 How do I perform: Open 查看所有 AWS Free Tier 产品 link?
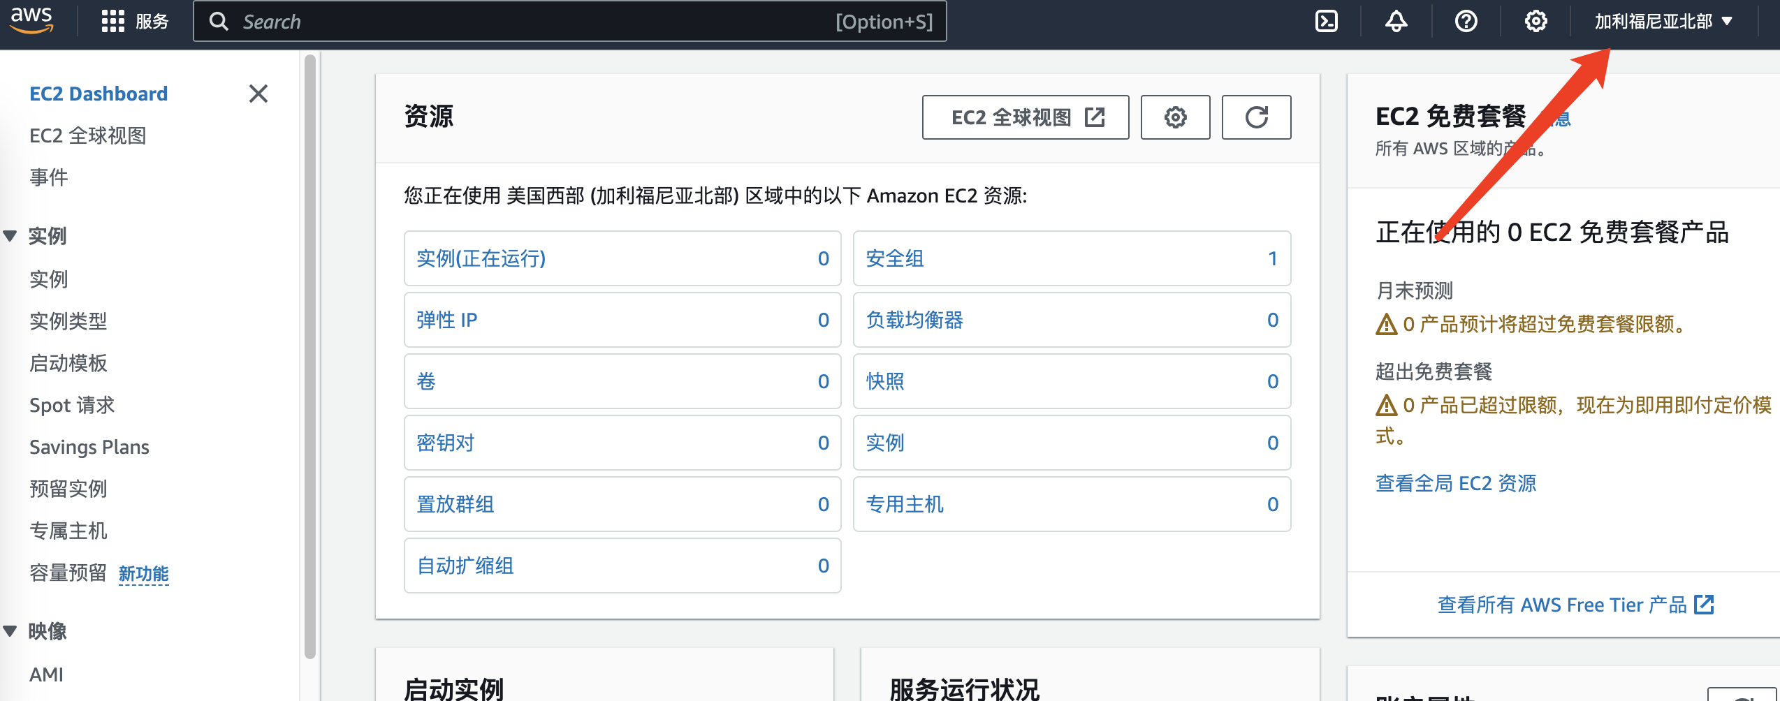click(x=1576, y=605)
